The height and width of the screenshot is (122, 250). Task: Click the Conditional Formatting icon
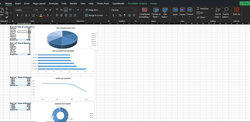click(x=144, y=10)
